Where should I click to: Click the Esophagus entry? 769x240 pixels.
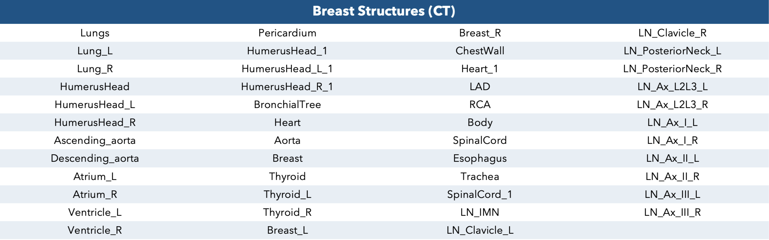coord(480,159)
